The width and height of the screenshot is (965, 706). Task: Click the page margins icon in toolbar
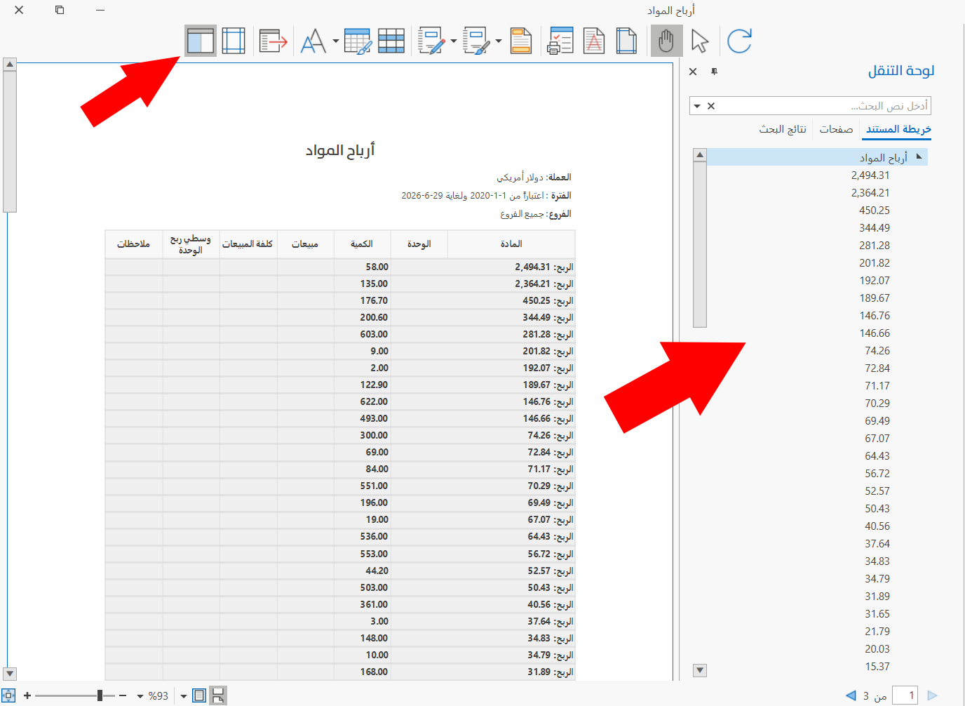(x=234, y=41)
